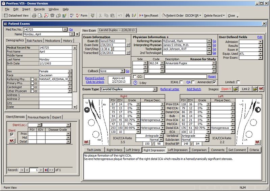Expand the Referring Physician dropdown
The height and width of the screenshot is (191, 270).
tap(209, 41)
